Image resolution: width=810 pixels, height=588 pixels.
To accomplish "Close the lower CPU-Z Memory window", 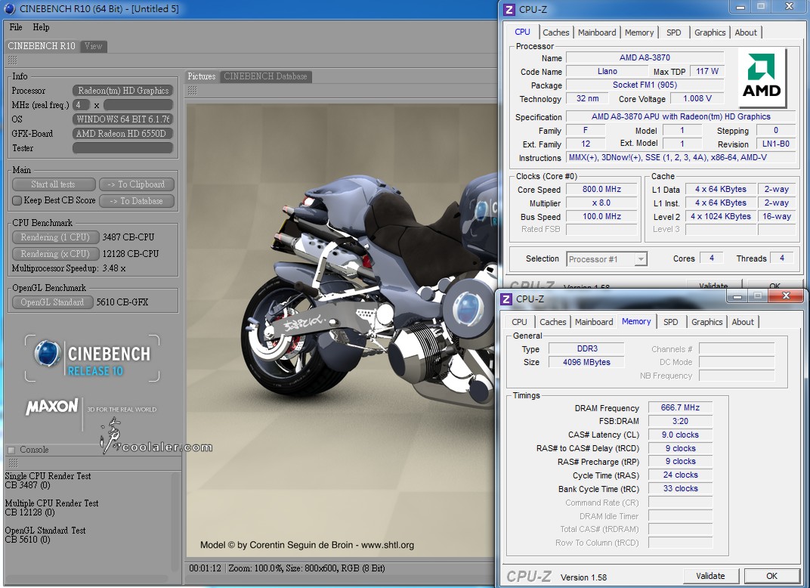I will pos(786,296).
